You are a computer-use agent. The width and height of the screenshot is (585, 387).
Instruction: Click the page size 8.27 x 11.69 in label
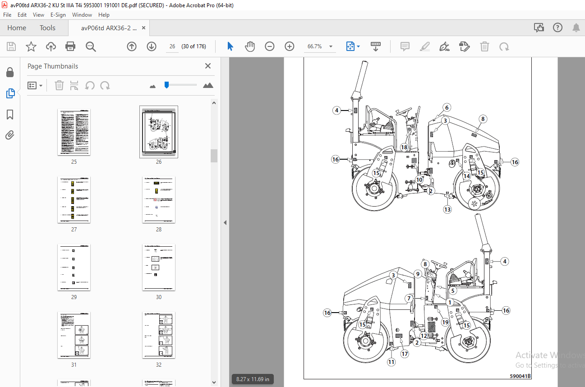click(x=253, y=379)
